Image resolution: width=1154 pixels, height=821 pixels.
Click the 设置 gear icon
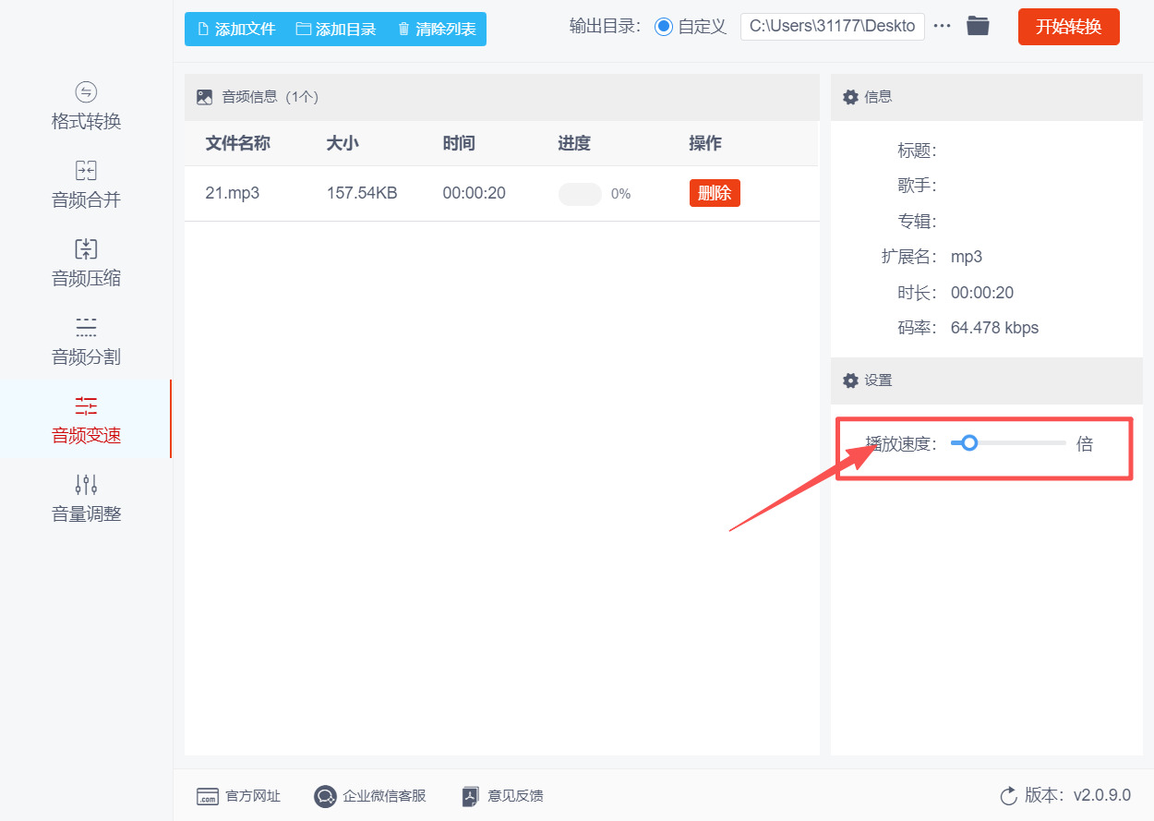[x=850, y=380]
